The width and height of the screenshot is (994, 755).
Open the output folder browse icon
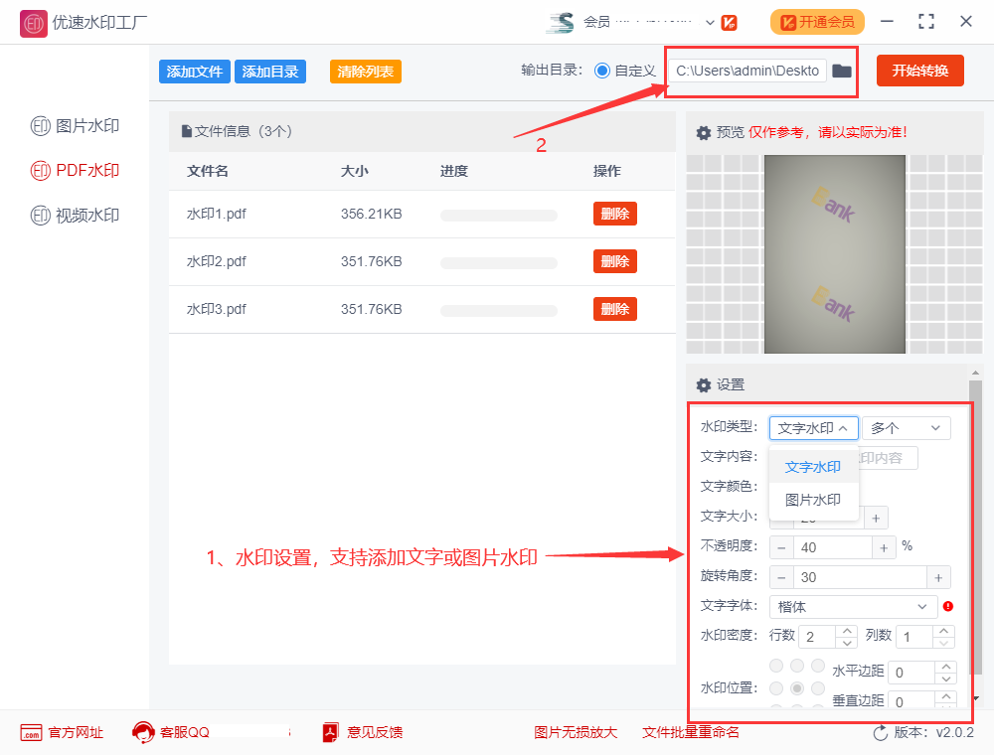click(x=841, y=71)
